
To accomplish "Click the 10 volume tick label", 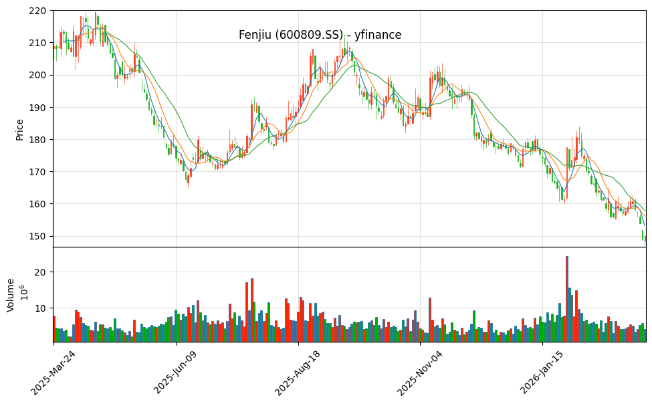I will 41,308.
